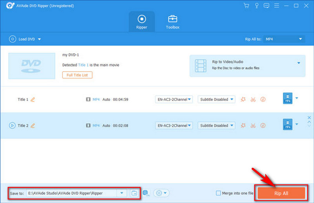314x203 pixels.
Task: Enable Merge into one file checkbox
Action: click(x=219, y=193)
